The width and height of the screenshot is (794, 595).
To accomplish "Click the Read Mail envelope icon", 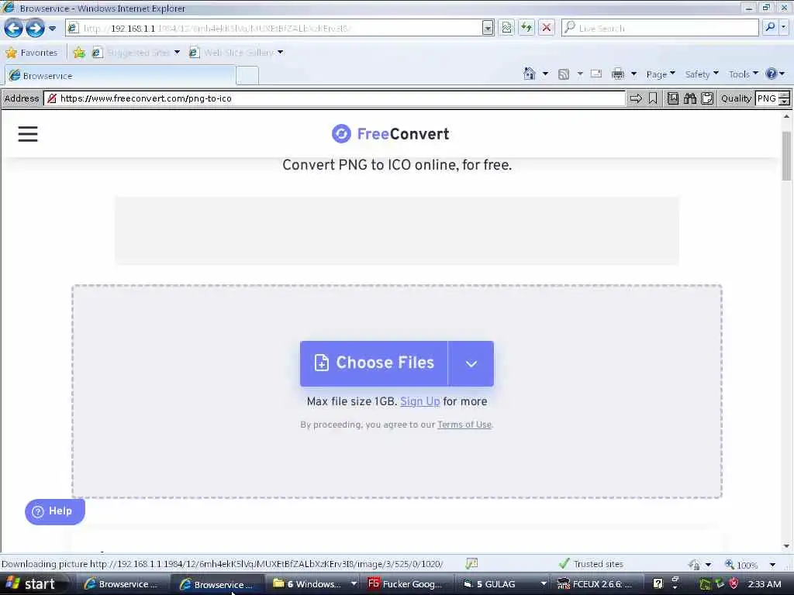I will point(596,74).
